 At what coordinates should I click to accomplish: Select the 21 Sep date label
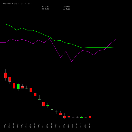pos(39,126)
